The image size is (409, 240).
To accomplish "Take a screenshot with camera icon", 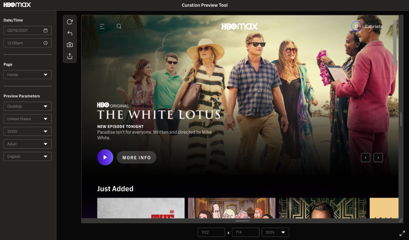I will (x=70, y=45).
